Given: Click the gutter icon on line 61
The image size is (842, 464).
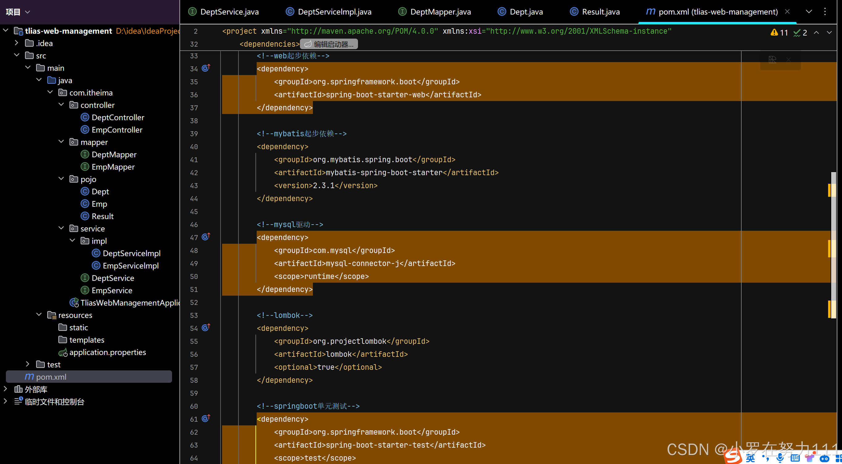Looking at the screenshot, I should pos(206,419).
